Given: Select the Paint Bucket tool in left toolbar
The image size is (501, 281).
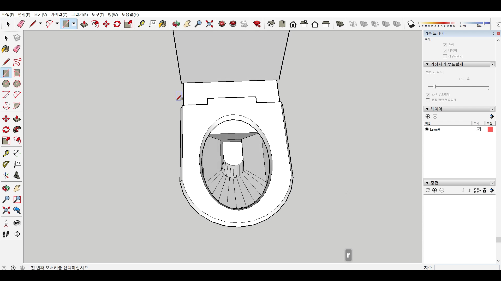Looking at the screenshot, I should [x=6, y=49].
